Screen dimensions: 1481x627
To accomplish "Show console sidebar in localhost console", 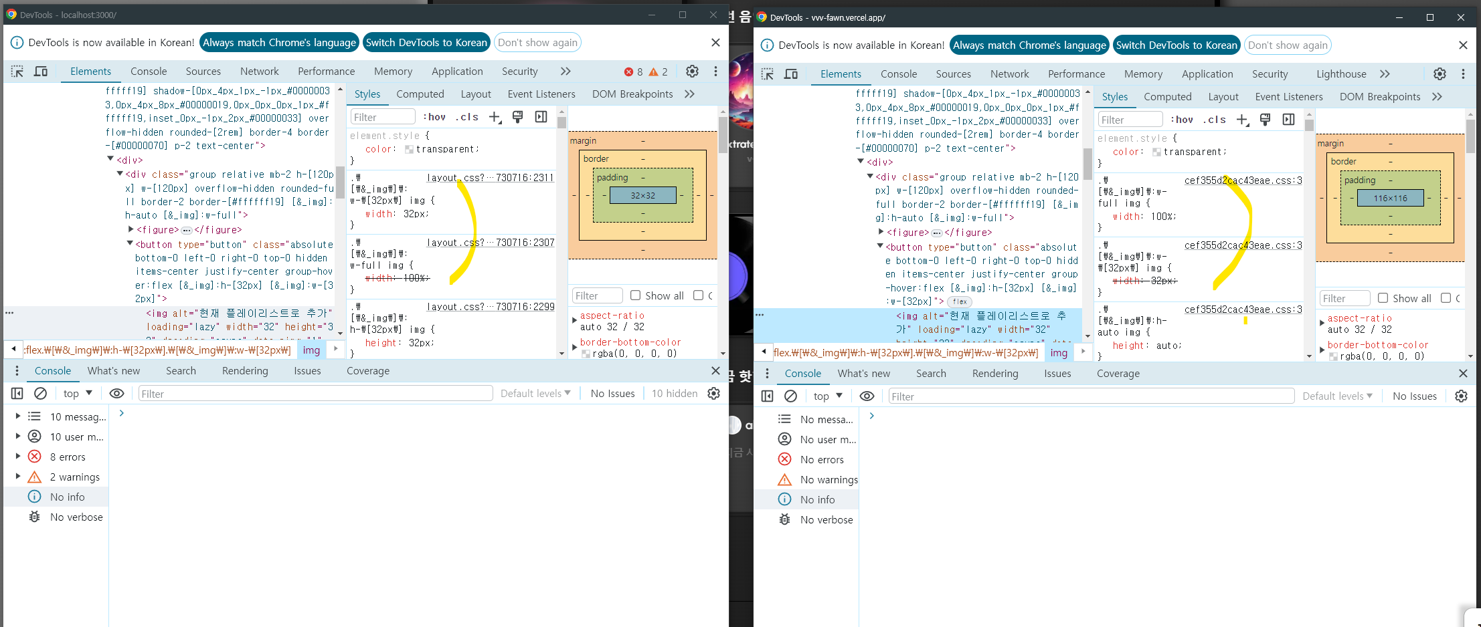I will 17,394.
